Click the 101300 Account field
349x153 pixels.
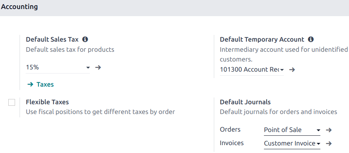coord(248,70)
